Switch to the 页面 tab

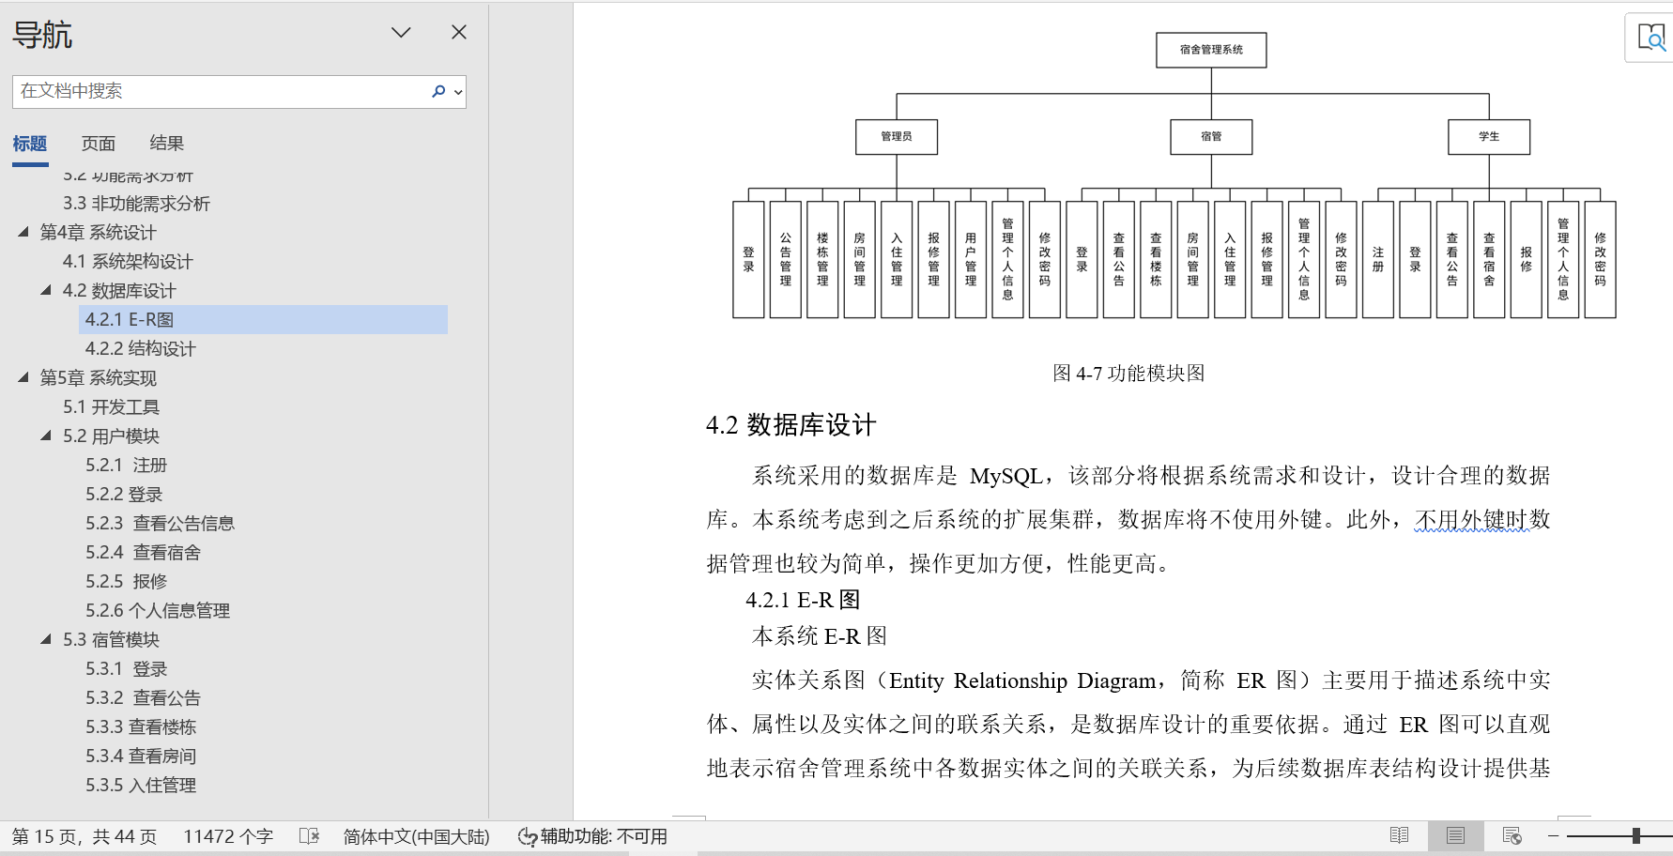pyautogui.click(x=99, y=143)
